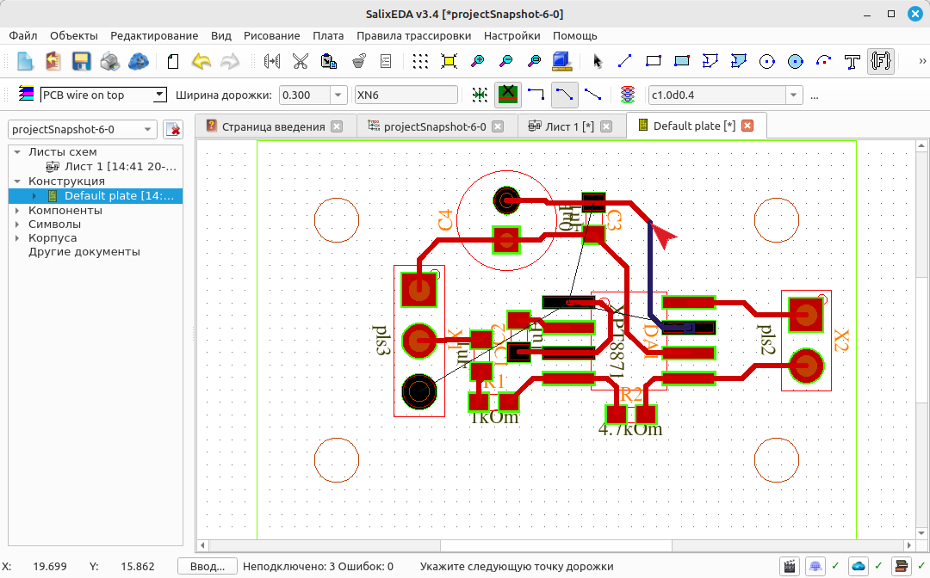This screenshot has width=930, height=578.
Task: Open the Помощь menu
Action: click(574, 35)
